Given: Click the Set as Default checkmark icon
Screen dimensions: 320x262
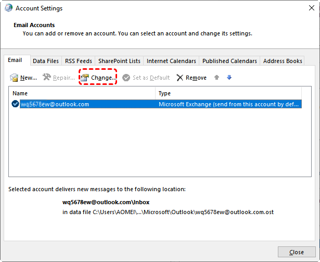Looking at the screenshot, I should click(x=126, y=78).
